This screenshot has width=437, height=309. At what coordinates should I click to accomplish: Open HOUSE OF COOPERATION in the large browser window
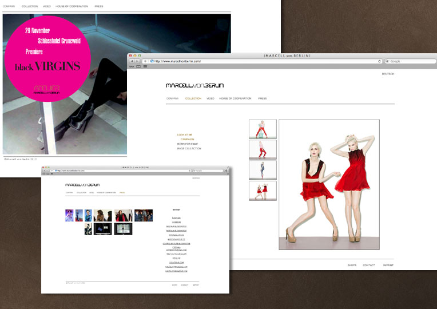tap(235, 98)
